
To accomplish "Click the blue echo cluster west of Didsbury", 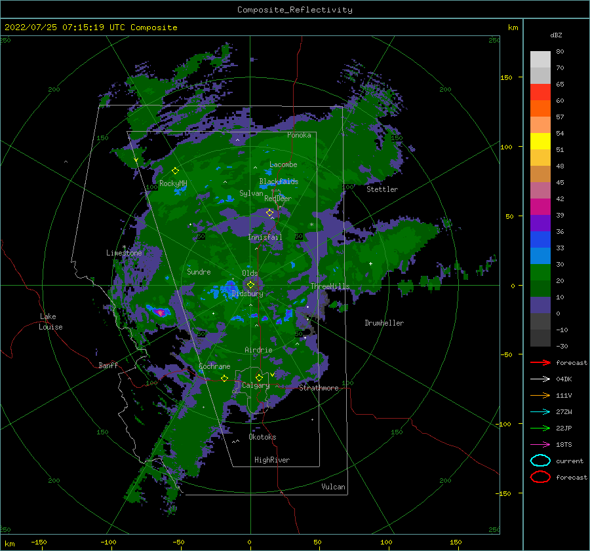I will tap(228, 289).
